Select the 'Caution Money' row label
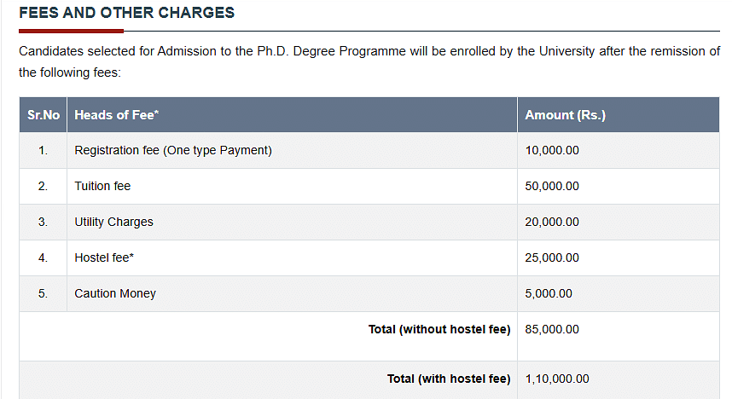Screen dimensions: 732x399 click(x=115, y=293)
